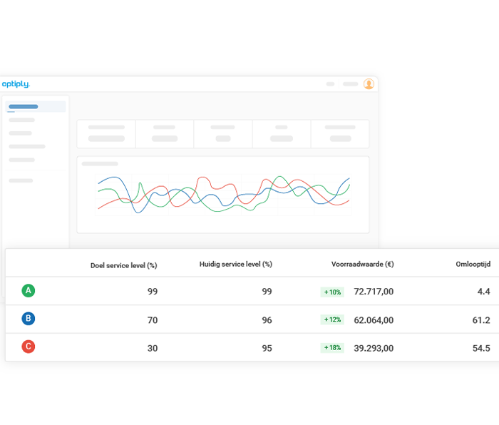The width and height of the screenshot is (499, 425).
Task: Click current service level 96 in row B
Action: coord(267,320)
